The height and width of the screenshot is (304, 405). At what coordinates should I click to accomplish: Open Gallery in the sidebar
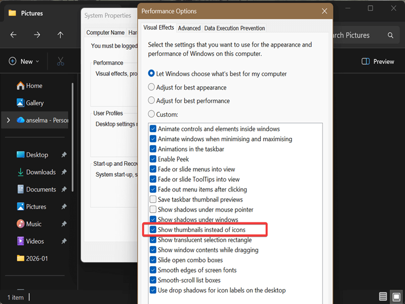pos(34,103)
